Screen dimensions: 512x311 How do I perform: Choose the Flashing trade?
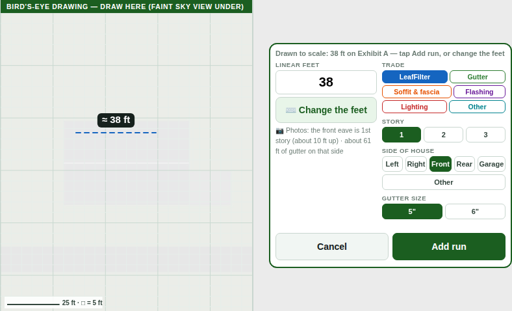tap(480, 92)
